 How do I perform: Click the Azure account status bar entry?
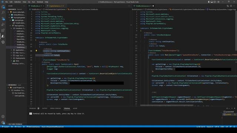(x=53, y=127)
